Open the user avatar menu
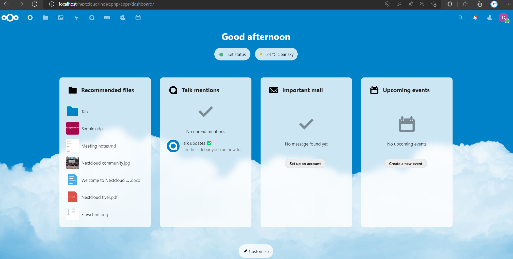The height and width of the screenshot is (259, 513). (x=504, y=18)
